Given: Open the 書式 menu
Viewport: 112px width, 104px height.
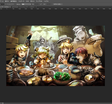Looking at the screenshot, I should [x=7, y=1].
